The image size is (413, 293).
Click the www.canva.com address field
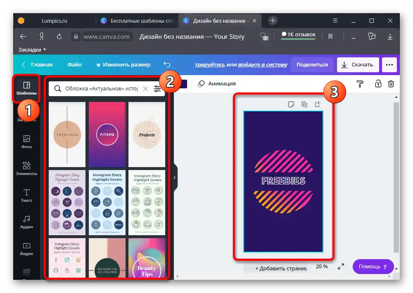[107, 37]
